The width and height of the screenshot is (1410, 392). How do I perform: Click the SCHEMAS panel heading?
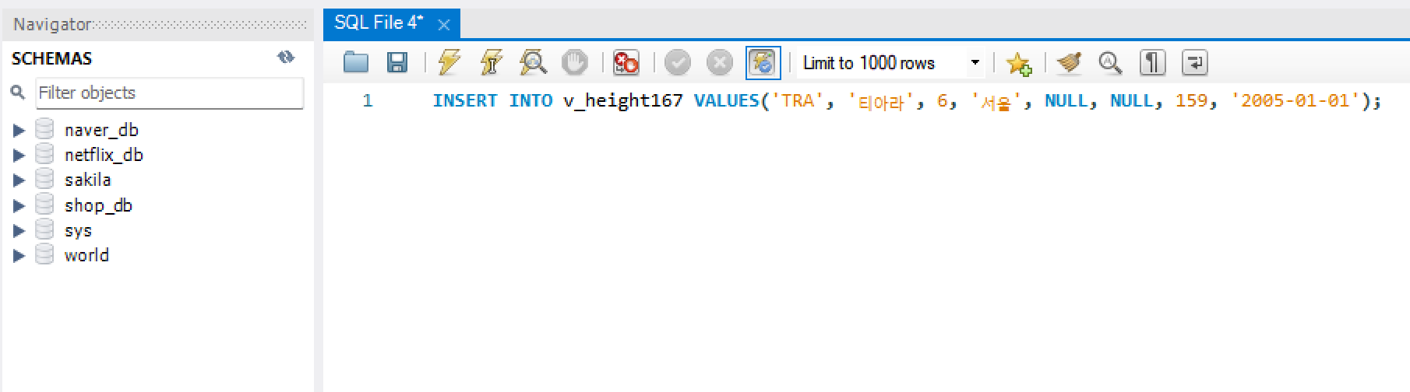pyautogui.click(x=51, y=58)
